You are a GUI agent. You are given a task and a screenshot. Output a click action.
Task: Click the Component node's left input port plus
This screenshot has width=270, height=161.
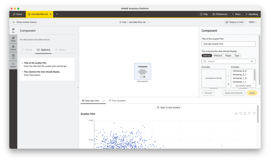click(139, 72)
